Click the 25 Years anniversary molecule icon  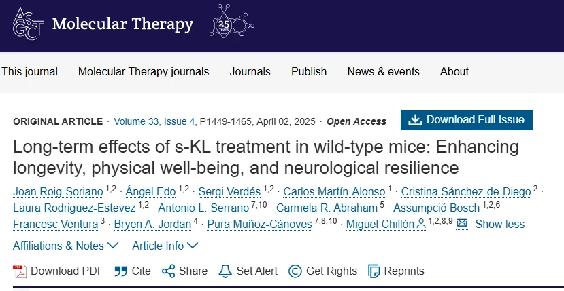click(231, 21)
